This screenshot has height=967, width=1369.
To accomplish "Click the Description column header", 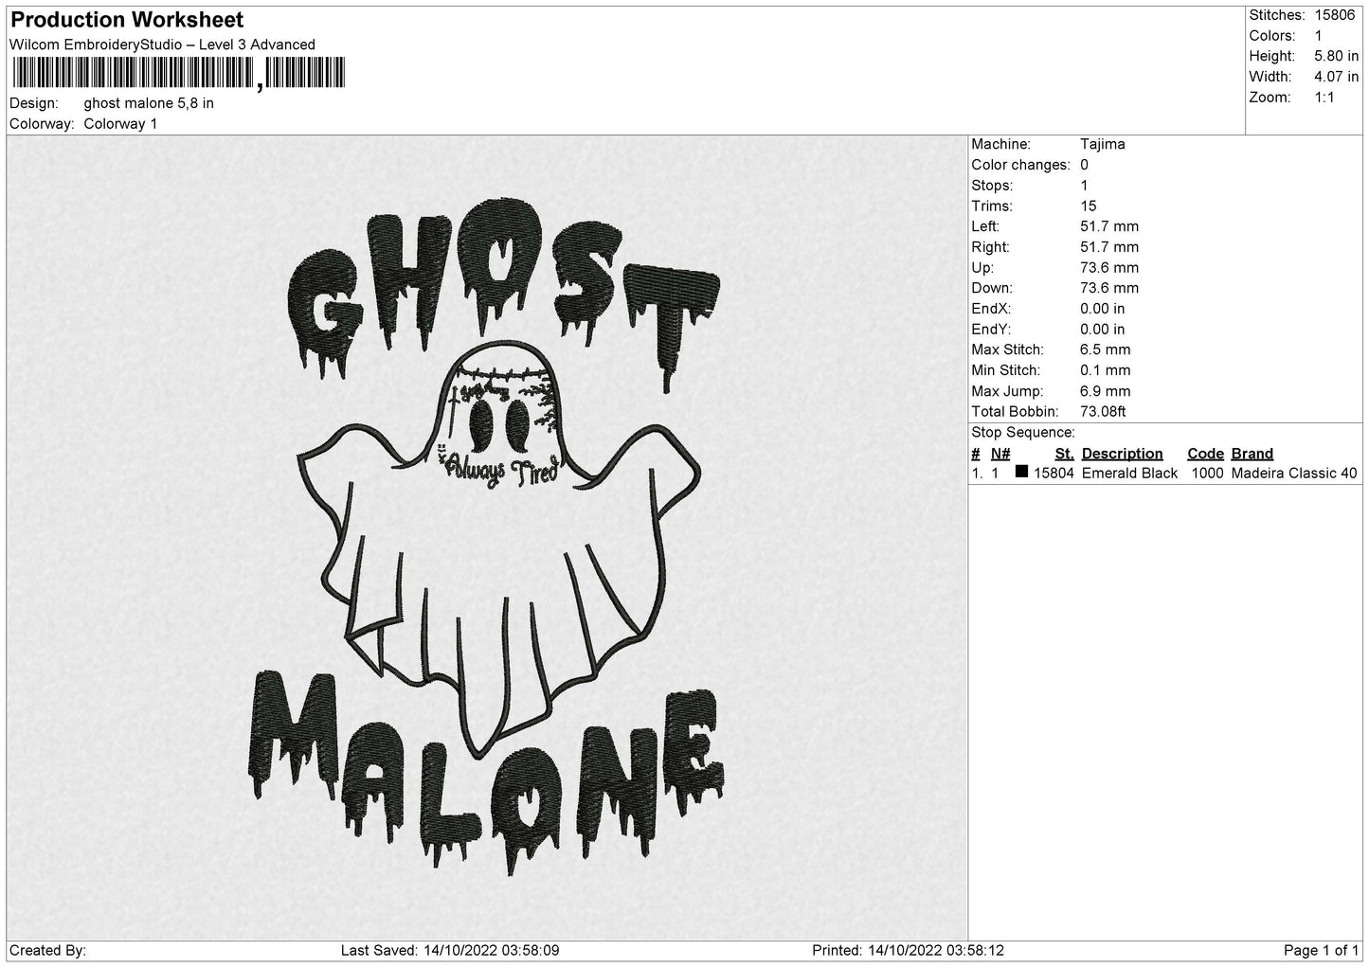I will click(1122, 454).
